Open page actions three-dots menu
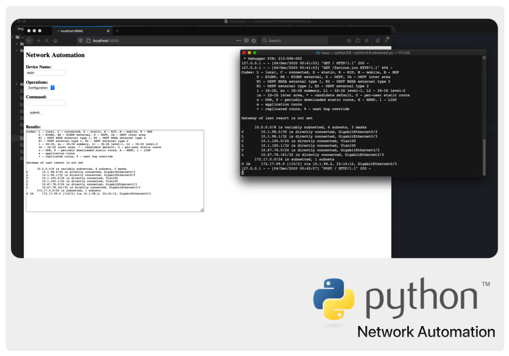Viewport: 509px width, 356px height. pos(239,41)
